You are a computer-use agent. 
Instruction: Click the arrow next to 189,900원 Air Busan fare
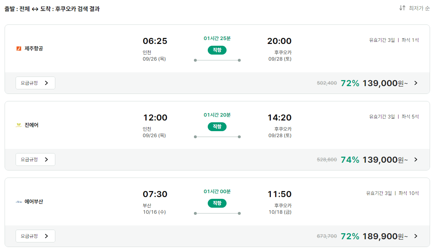pyautogui.click(x=416, y=236)
